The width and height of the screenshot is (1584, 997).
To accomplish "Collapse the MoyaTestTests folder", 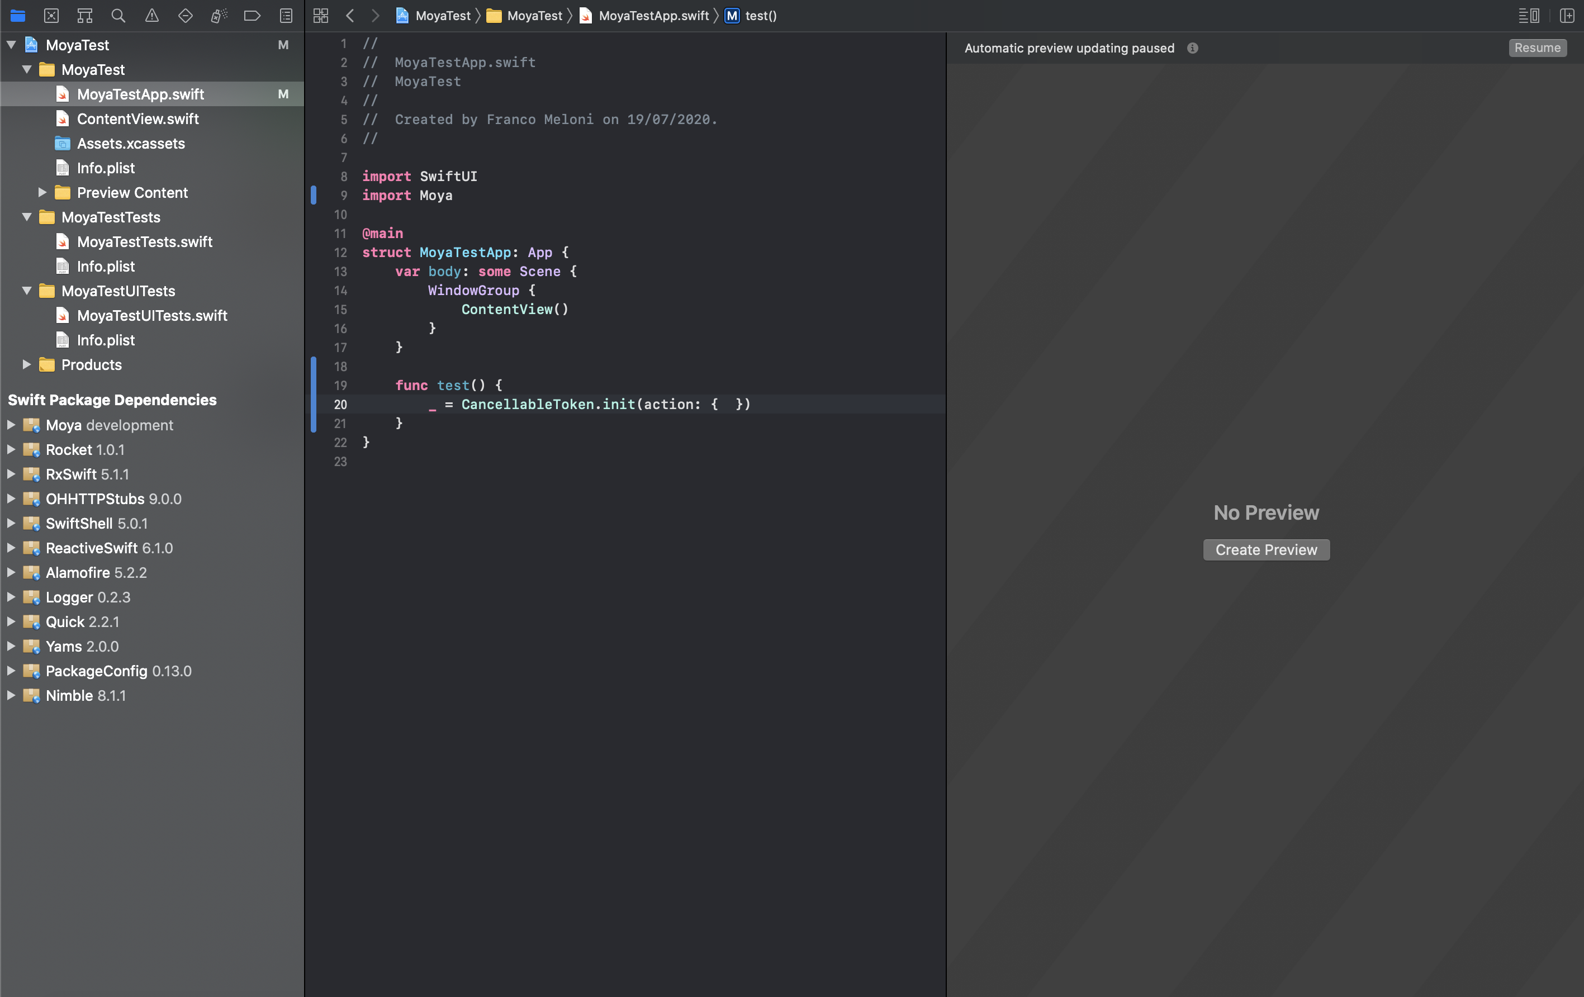I will click(27, 217).
